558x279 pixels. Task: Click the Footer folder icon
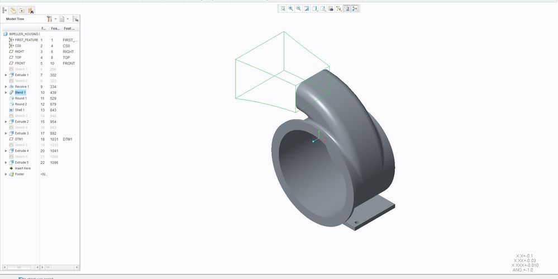tap(11, 174)
